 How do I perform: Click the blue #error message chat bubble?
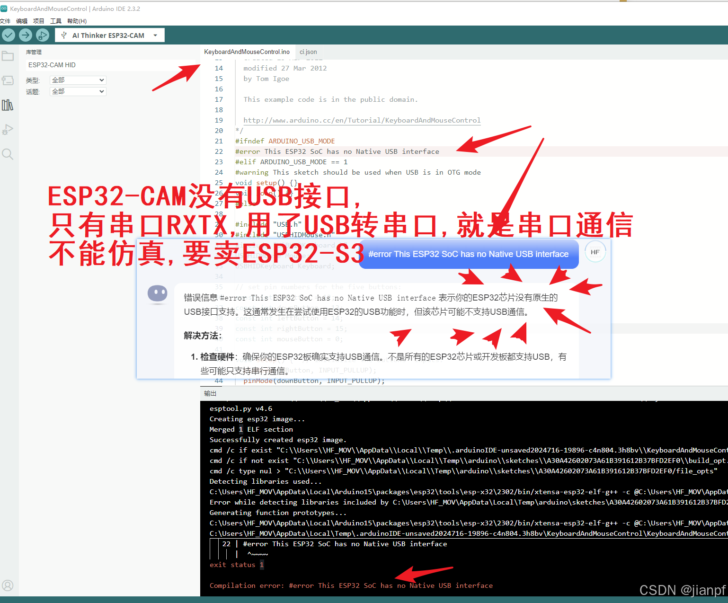469,254
